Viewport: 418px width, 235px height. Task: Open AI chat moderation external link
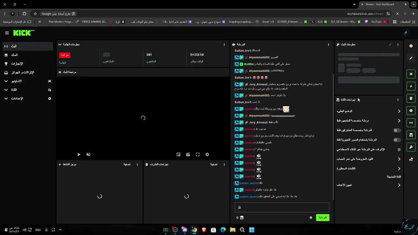[399, 149]
